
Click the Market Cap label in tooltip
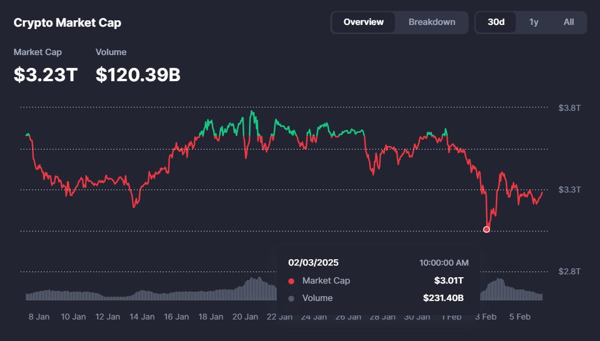point(326,281)
